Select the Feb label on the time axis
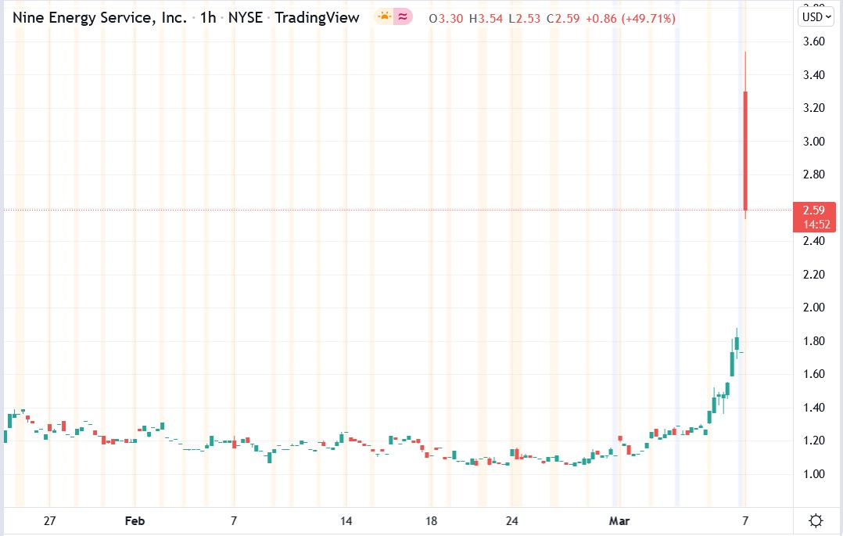Viewport: 843px width, 536px height. click(135, 520)
